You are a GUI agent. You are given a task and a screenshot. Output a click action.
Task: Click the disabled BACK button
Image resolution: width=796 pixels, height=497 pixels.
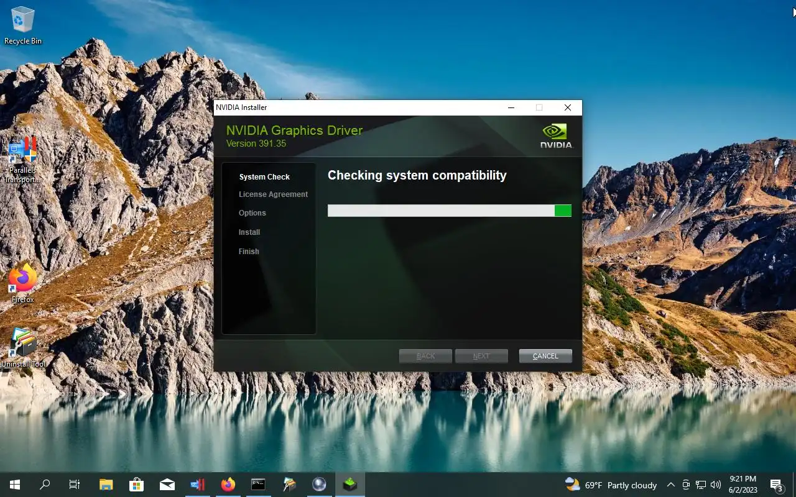[425, 356]
